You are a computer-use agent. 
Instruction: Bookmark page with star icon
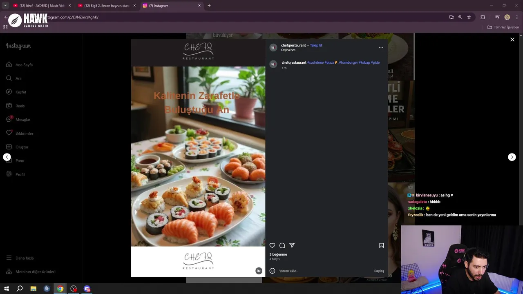(x=469, y=17)
